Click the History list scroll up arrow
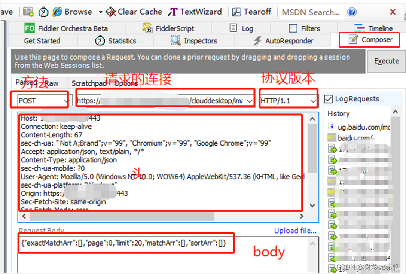 click(x=395, y=112)
